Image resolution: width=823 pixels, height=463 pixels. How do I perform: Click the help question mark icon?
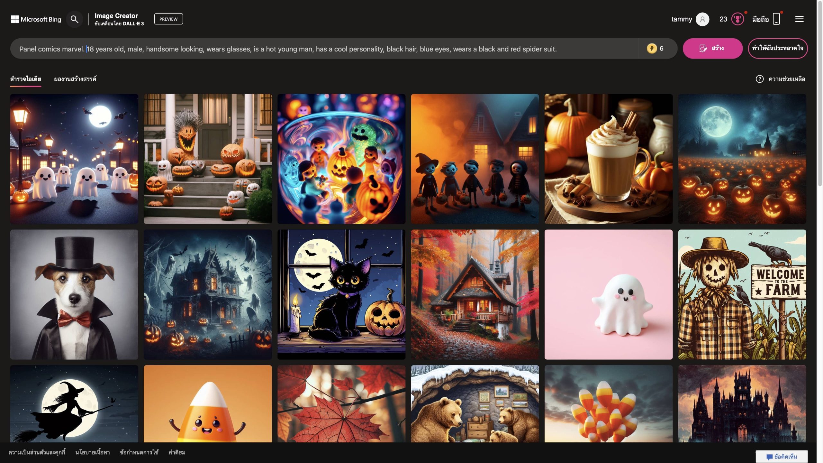click(759, 79)
